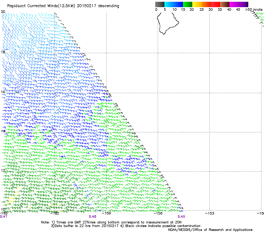Screen dimensions: 264x232
Task: Click the purple time label '9:47'
Action: pyautogui.click(x=4, y=217)
